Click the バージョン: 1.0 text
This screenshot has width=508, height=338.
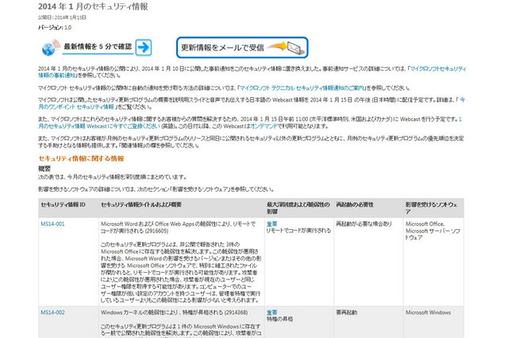[x=55, y=28]
